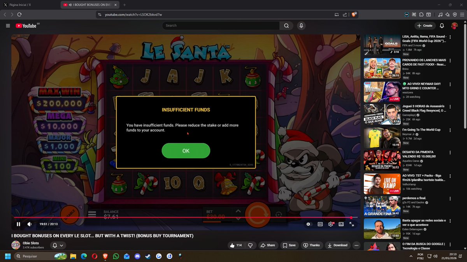This screenshot has height=262, width=467.
Task: Open the Windows Start menu
Action: point(7,257)
